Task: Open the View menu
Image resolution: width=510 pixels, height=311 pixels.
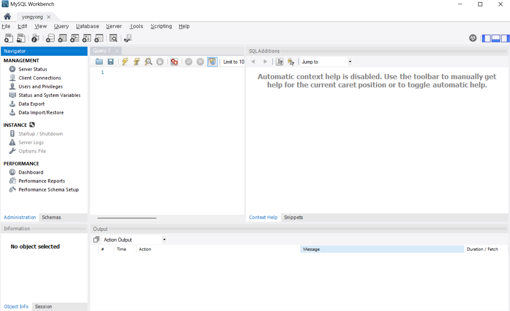Action: tap(41, 26)
